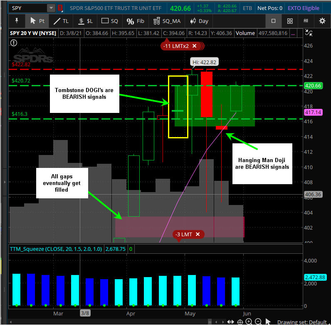The height and width of the screenshot is (325, 331).
Task: Click the pink 417.14 price axis label
Action: (313, 112)
